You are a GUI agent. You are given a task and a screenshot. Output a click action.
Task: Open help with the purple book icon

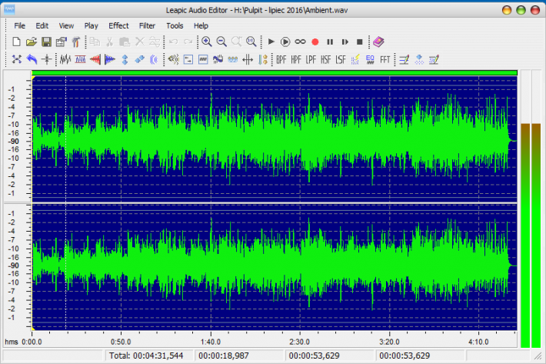pyautogui.click(x=378, y=42)
